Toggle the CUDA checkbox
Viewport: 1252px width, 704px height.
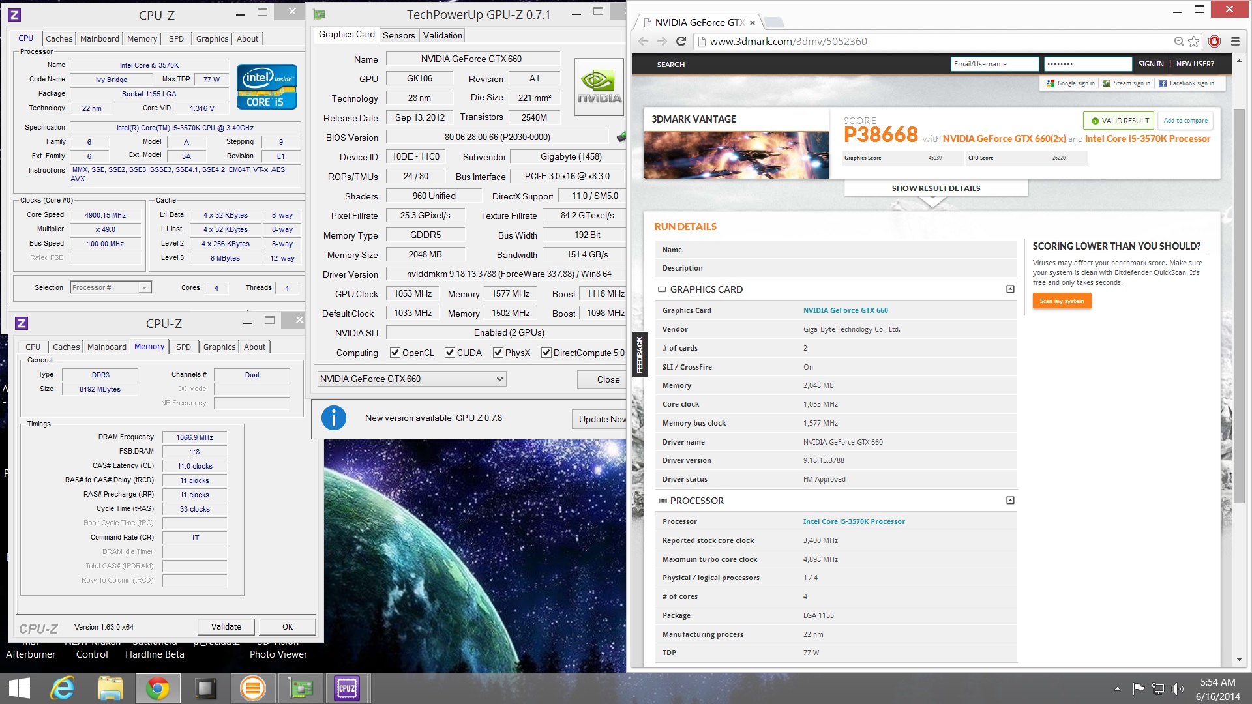pyautogui.click(x=449, y=353)
